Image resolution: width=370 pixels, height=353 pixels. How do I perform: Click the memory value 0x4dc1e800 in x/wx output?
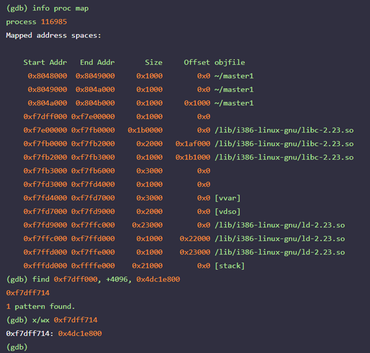(79, 333)
